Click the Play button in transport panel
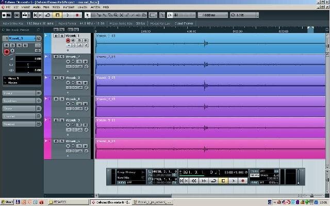 (233, 181)
